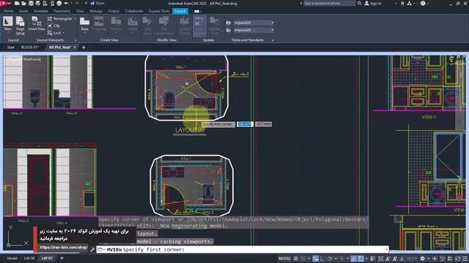Toggle object snap in status bar

[361, 259]
